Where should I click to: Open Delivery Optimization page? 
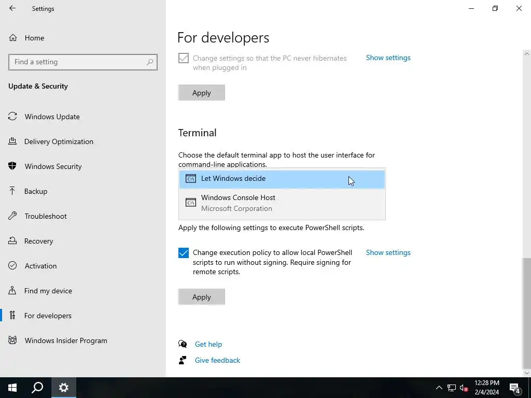(x=59, y=141)
